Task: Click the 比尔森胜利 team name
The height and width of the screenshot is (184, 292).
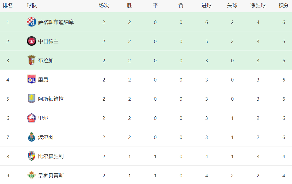Action: click(x=51, y=156)
